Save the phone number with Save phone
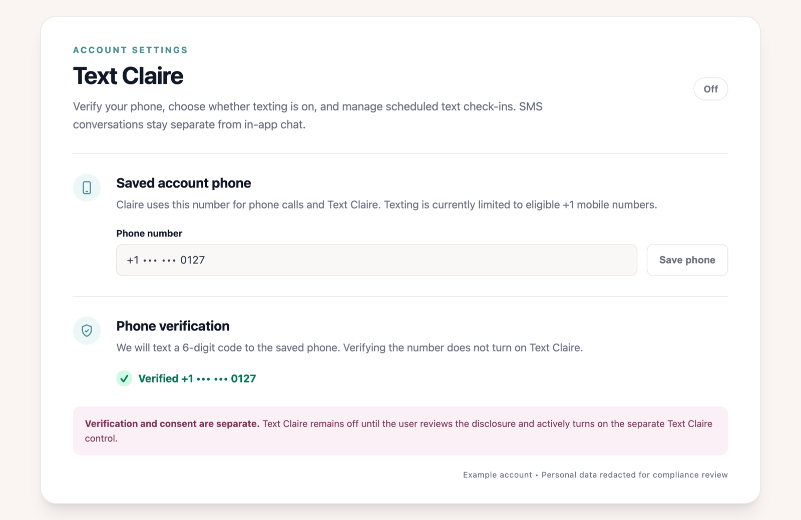 pyautogui.click(x=687, y=260)
